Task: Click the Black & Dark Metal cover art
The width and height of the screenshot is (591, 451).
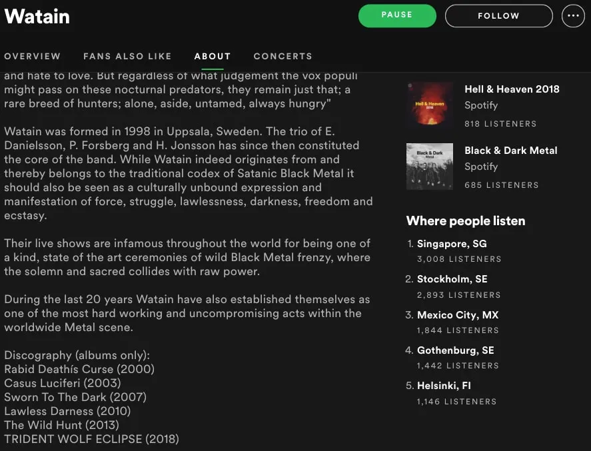Action: click(x=429, y=167)
